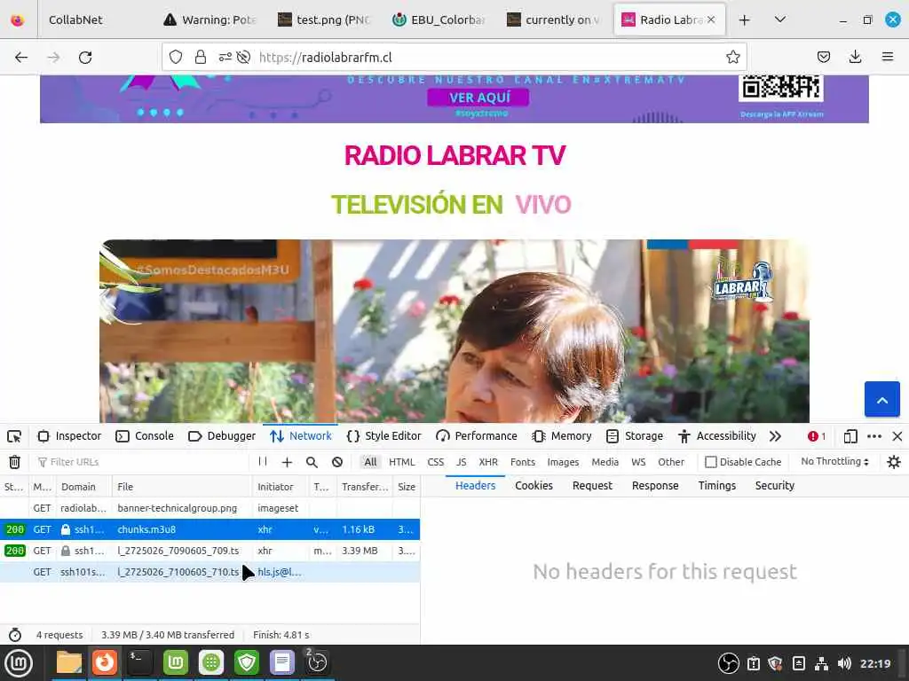This screenshot has height=681, width=909.
Task: Clear the network log with the trash icon
Action: pyautogui.click(x=14, y=462)
